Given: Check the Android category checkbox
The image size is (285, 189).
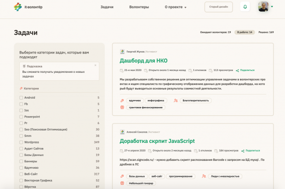Looking at the screenshot, I should point(21,98).
